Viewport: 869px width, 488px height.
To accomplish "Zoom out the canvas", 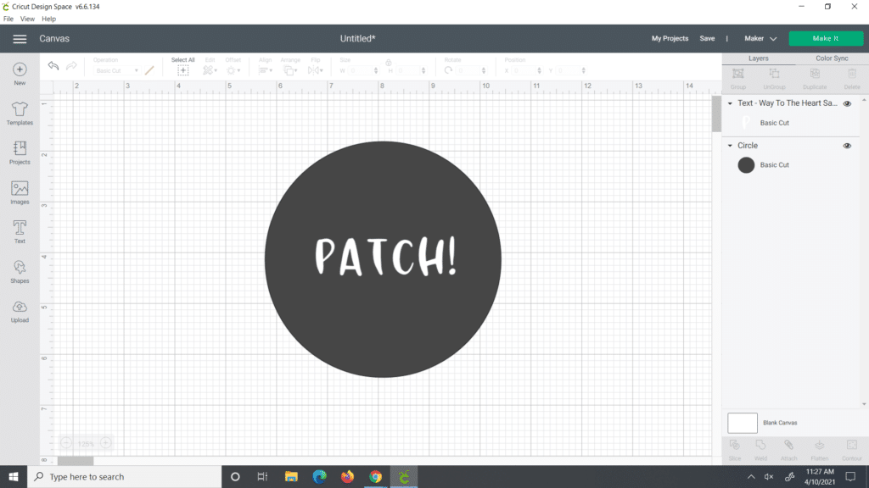I will point(66,443).
